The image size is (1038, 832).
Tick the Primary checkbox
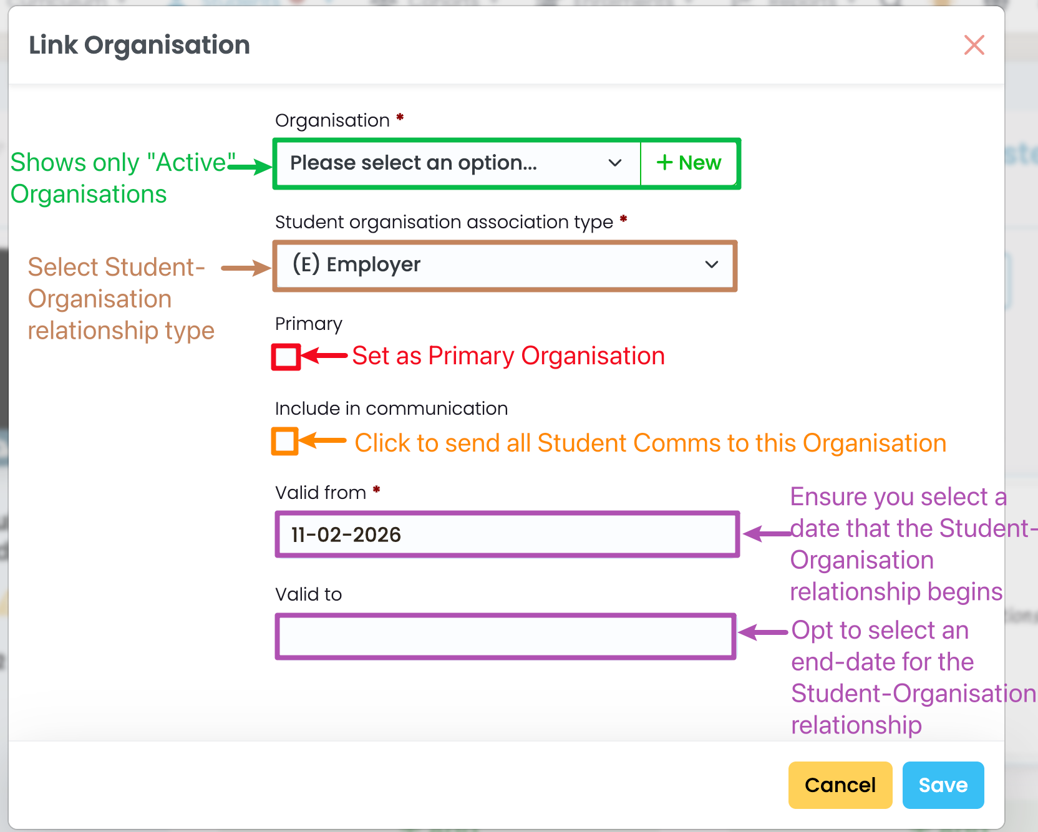(286, 357)
